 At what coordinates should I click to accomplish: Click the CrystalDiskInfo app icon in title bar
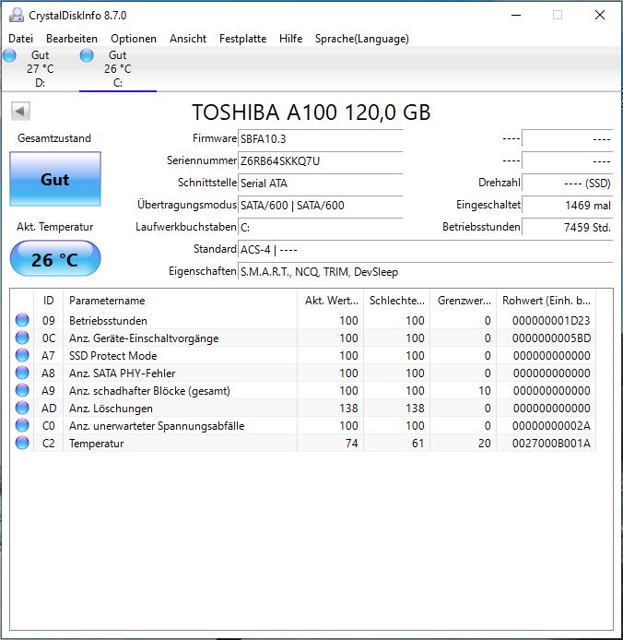click(17, 15)
